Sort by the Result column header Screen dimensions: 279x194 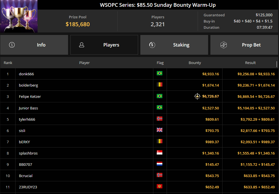click(x=250, y=63)
